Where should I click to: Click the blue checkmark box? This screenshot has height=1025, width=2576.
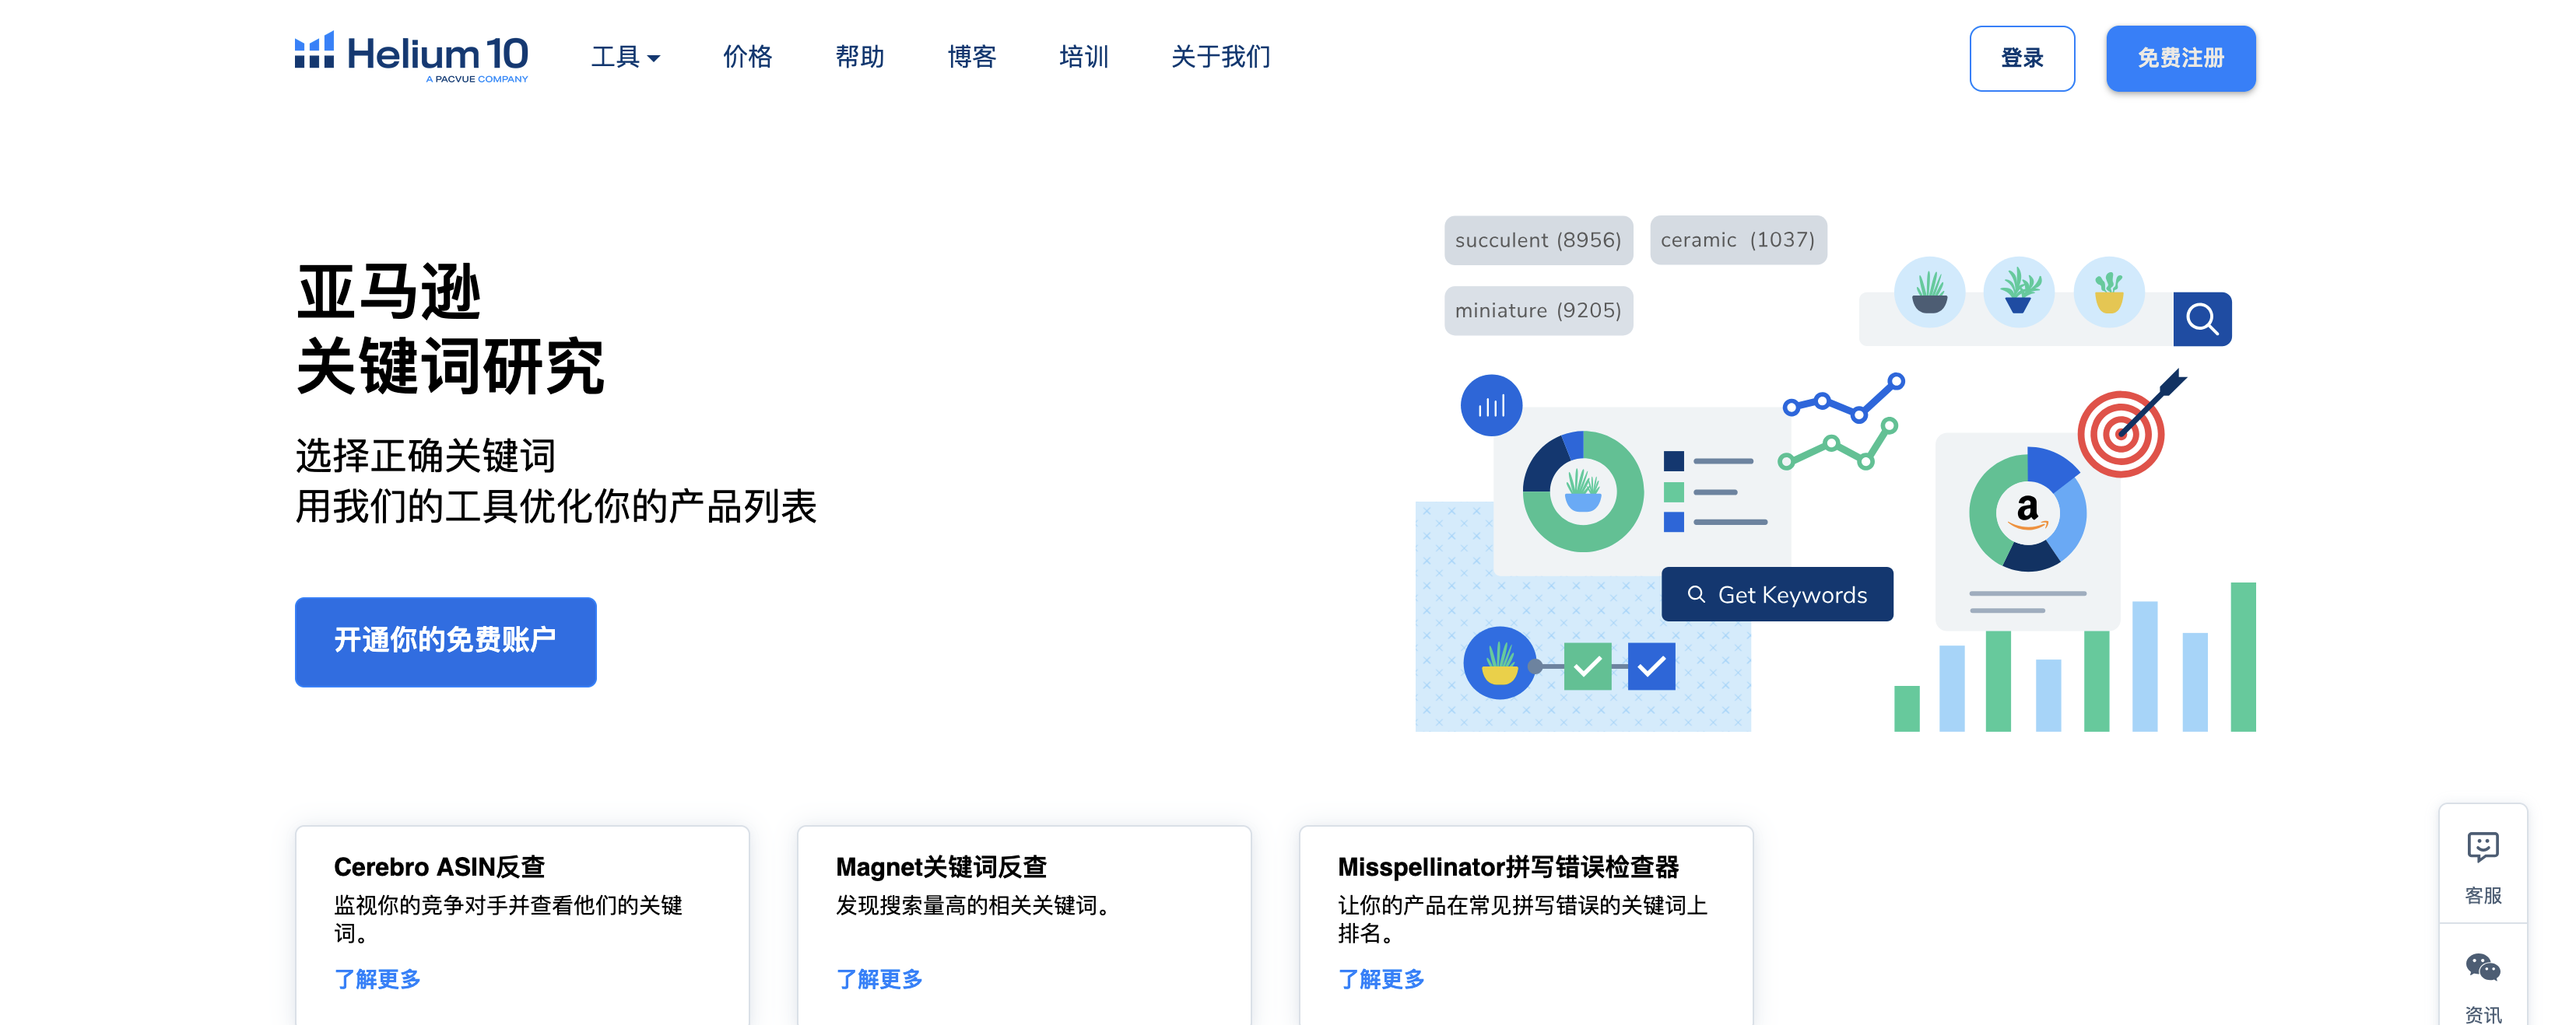[x=1651, y=666]
